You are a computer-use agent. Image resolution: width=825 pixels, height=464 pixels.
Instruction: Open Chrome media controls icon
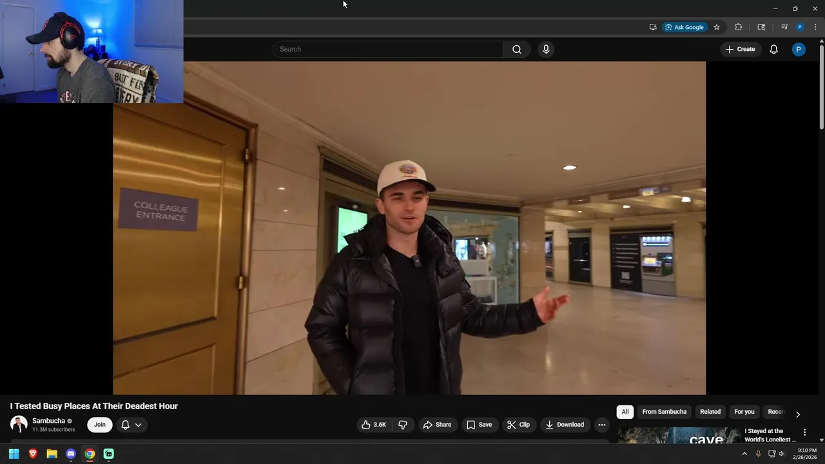tap(784, 27)
